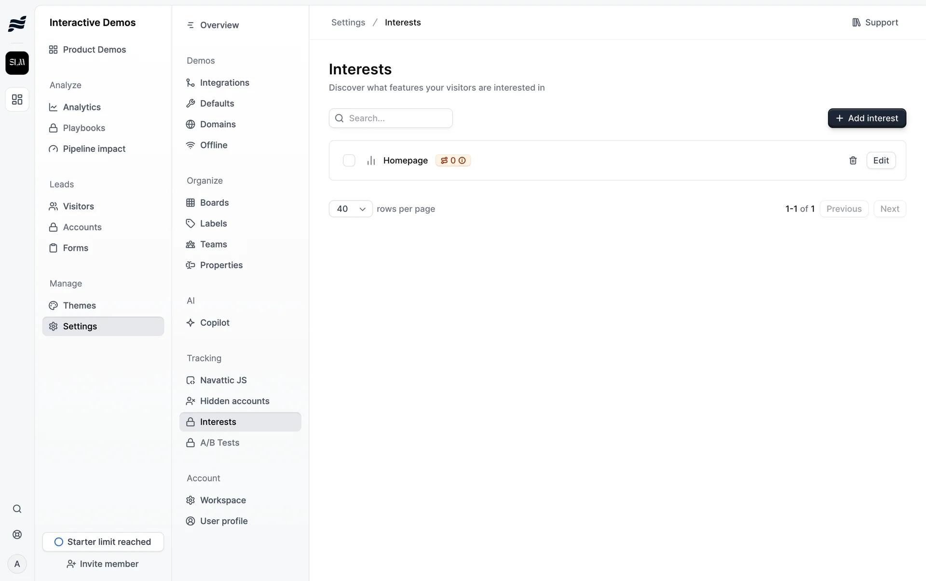Open search from the left rail icon
This screenshot has width=926, height=581.
pos(17,509)
